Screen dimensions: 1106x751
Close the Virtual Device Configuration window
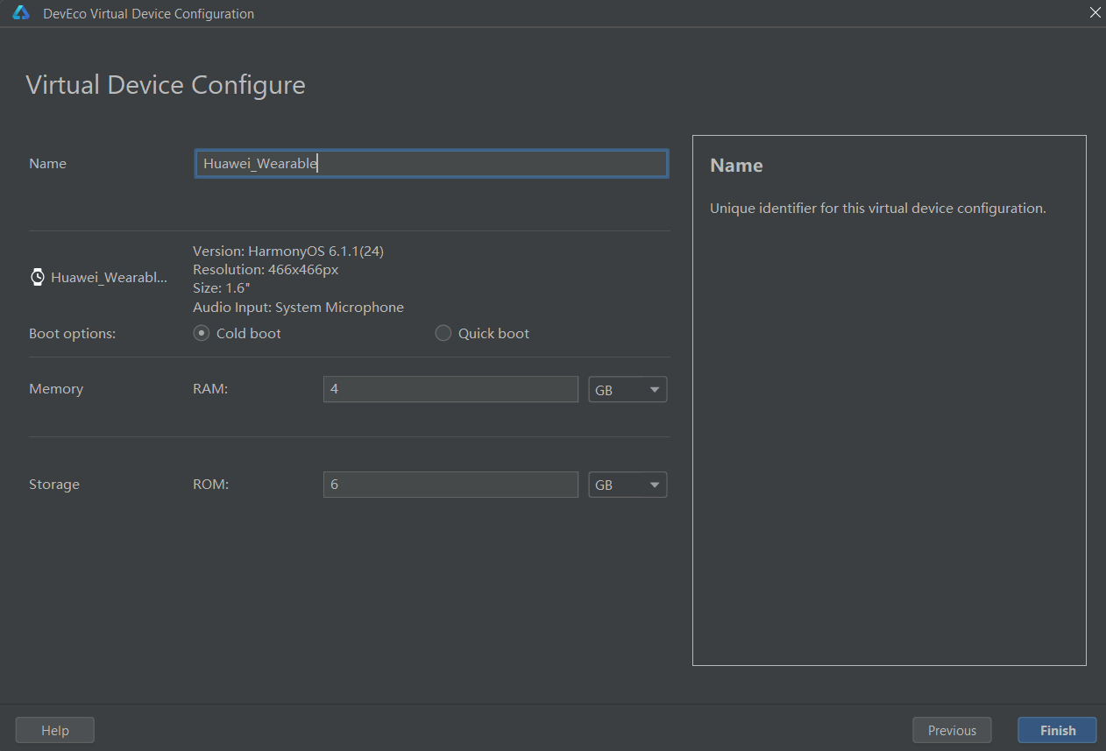coord(1095,13)
